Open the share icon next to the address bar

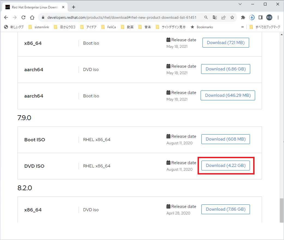tap(223, 17)
